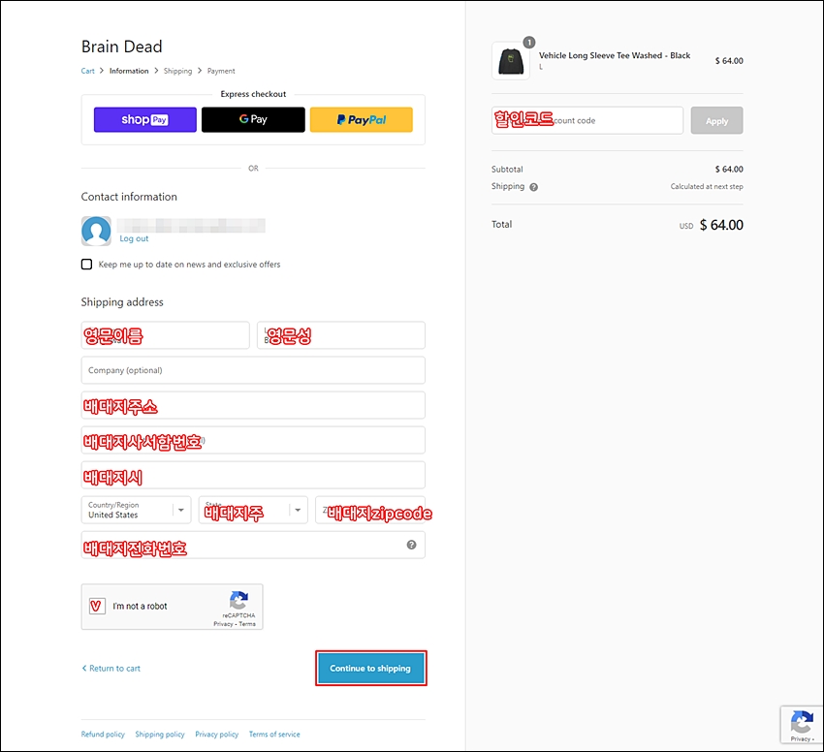The height and width of the screenshot is (752, 824).
Task: Click the Company (optional) field
Action: (253, 370)
